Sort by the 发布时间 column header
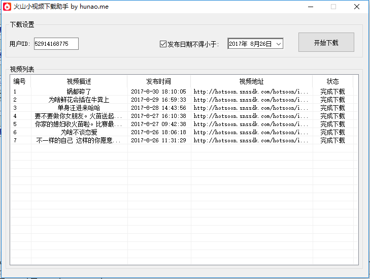This screenshot has width=370, height=279. 158,81
